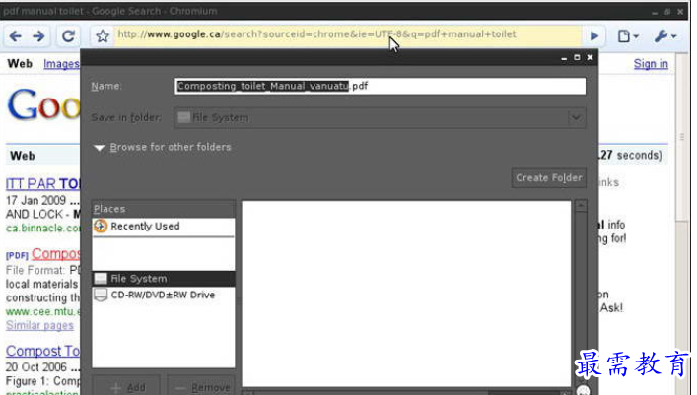The width and height of the screenshot is (697, 395).
Task: Select Recently Used in Places
Action: tap(163, 227)
